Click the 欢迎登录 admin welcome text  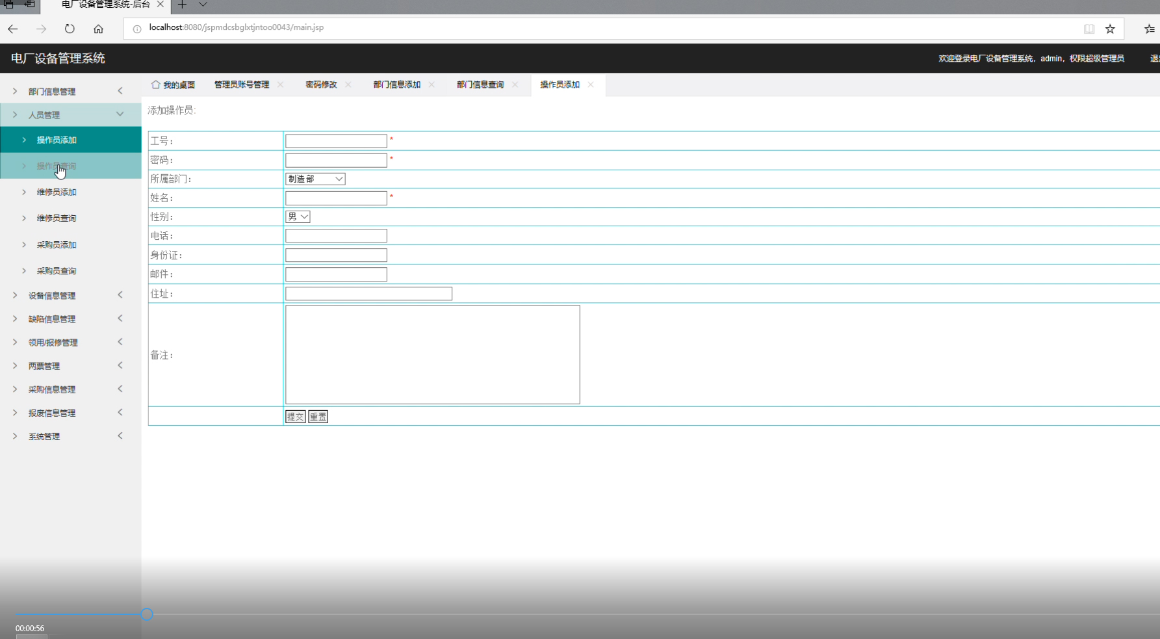coord(1031,59)
